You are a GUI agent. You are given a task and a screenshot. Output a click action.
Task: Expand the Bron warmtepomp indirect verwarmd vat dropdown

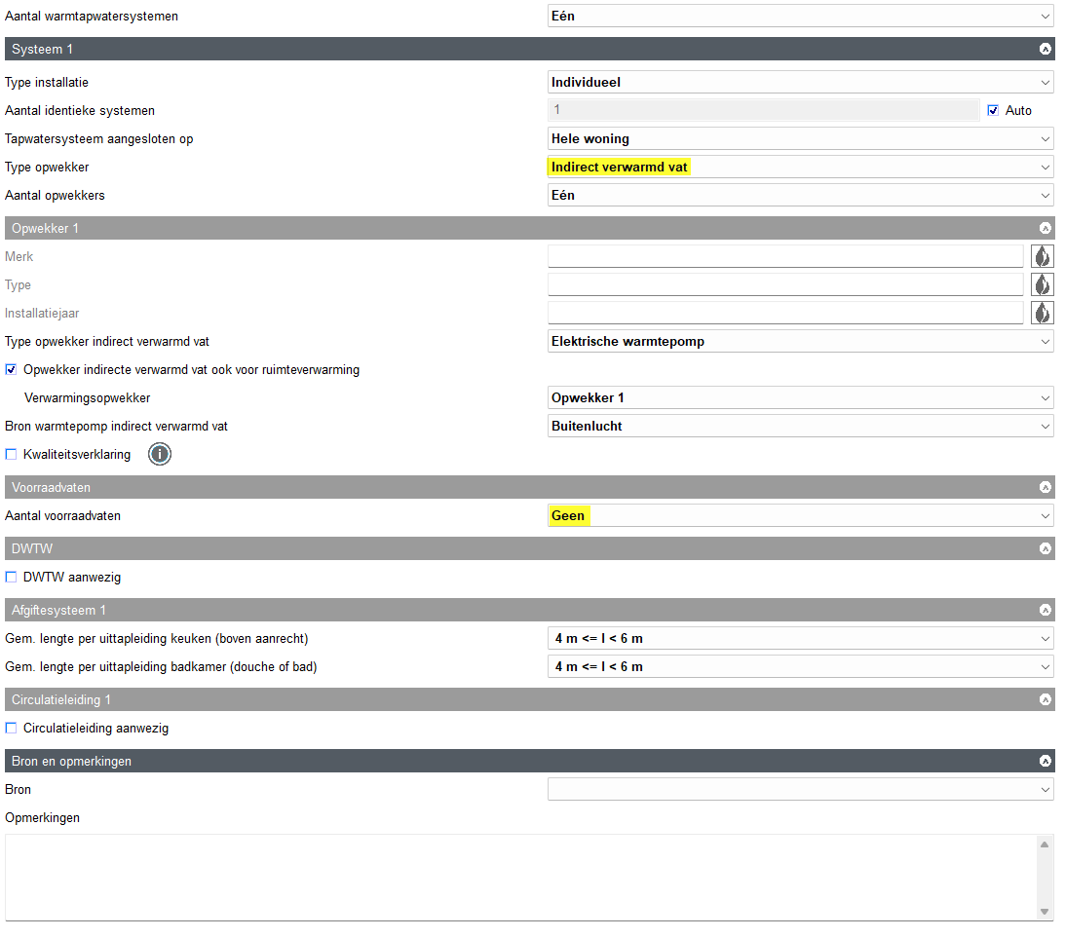click(x=800, y=427)
